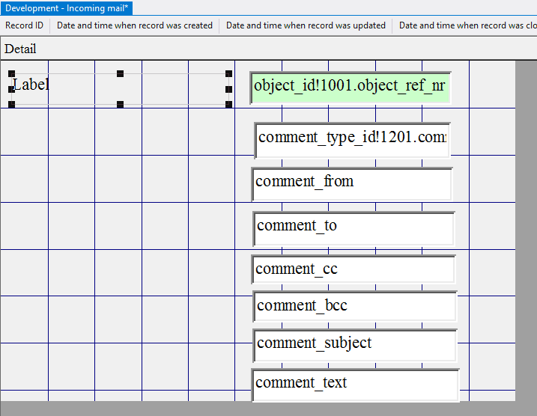Click the Label's top-right resize handle
This screenshot has height=416, width=537.
tap(229, 74)
